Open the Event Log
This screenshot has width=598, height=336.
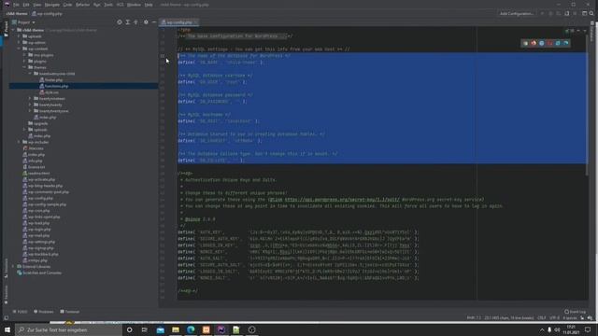(x=576, y=312)
